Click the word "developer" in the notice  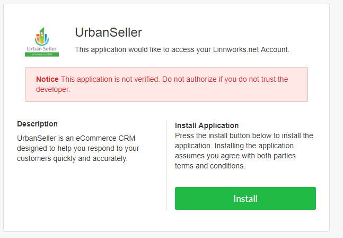(x=52, y=89)
